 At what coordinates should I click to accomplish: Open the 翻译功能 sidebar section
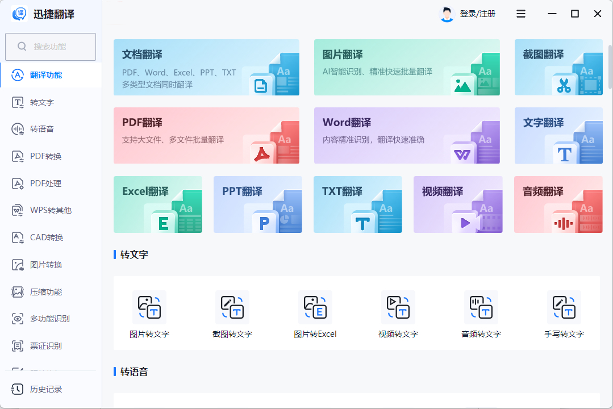click(51, 75)
